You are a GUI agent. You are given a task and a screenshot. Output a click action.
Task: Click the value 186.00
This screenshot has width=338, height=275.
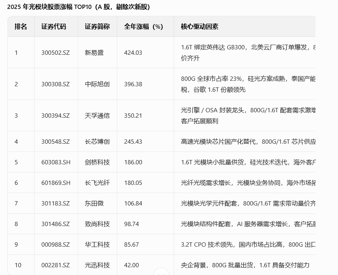(x=133, y=162)
